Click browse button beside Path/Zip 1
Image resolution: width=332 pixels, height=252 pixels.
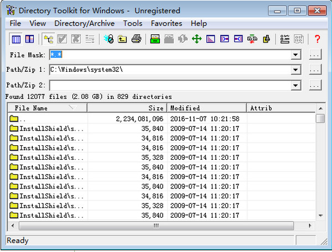pyautogui.click(x=315, y=69)
